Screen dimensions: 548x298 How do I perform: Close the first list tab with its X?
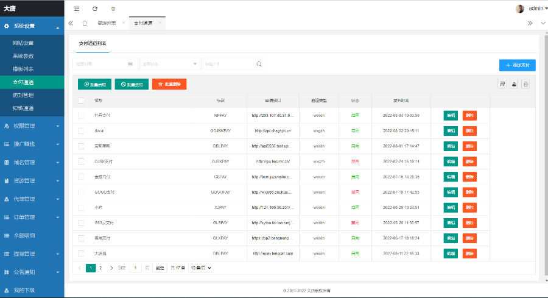(124, 23)
